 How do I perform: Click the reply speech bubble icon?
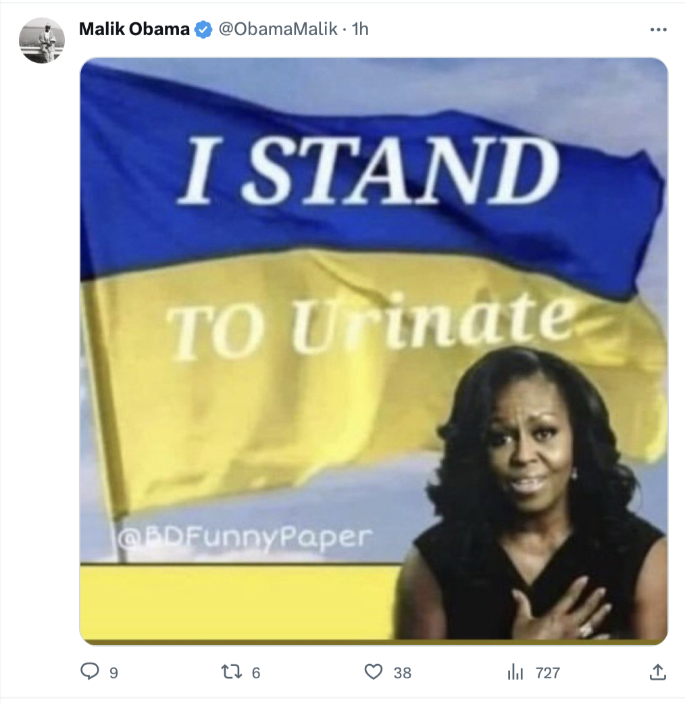click(x=90, y=672)
